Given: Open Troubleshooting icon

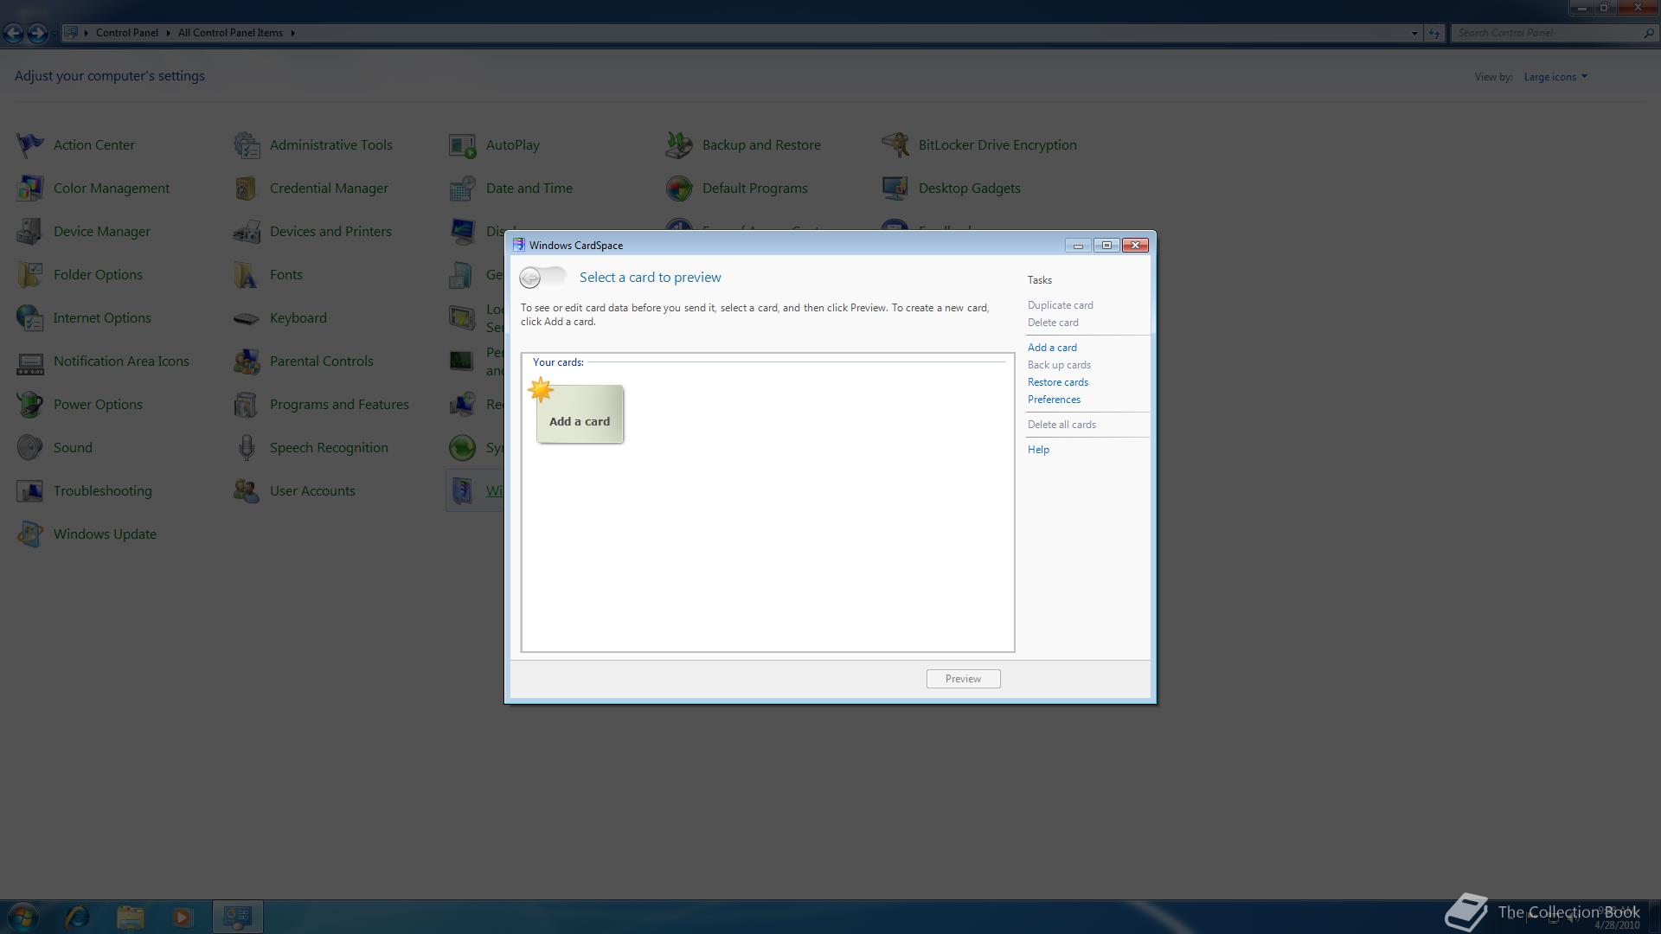Looking at the screenshot, I should 30,490.
